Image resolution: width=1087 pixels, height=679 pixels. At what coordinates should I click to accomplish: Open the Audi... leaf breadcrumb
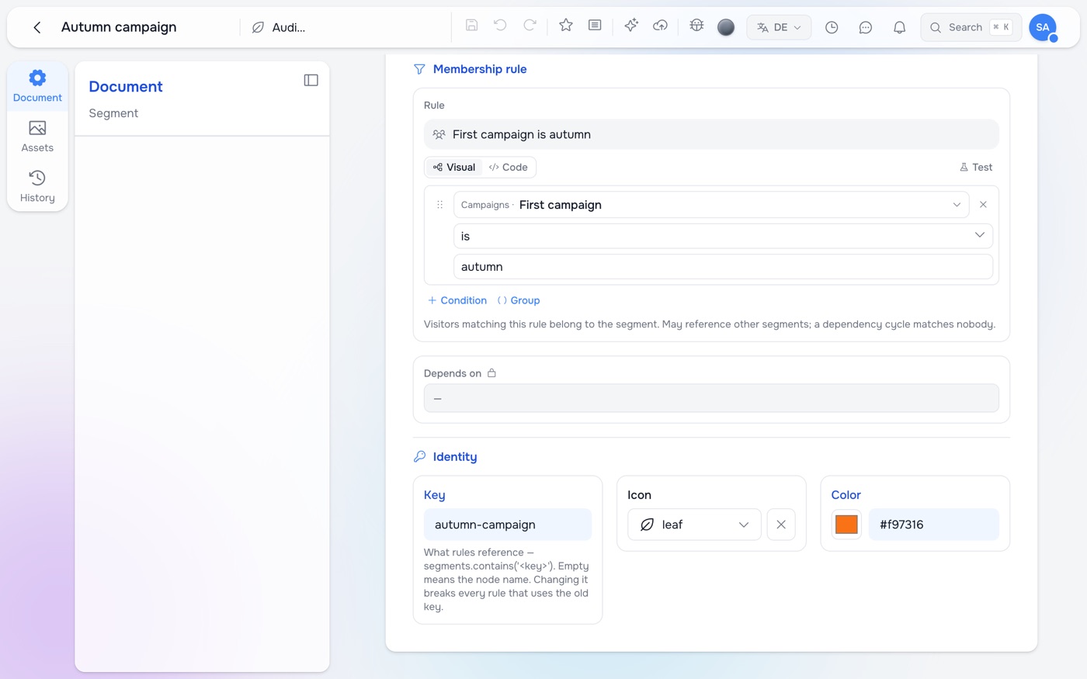(279, 27)
